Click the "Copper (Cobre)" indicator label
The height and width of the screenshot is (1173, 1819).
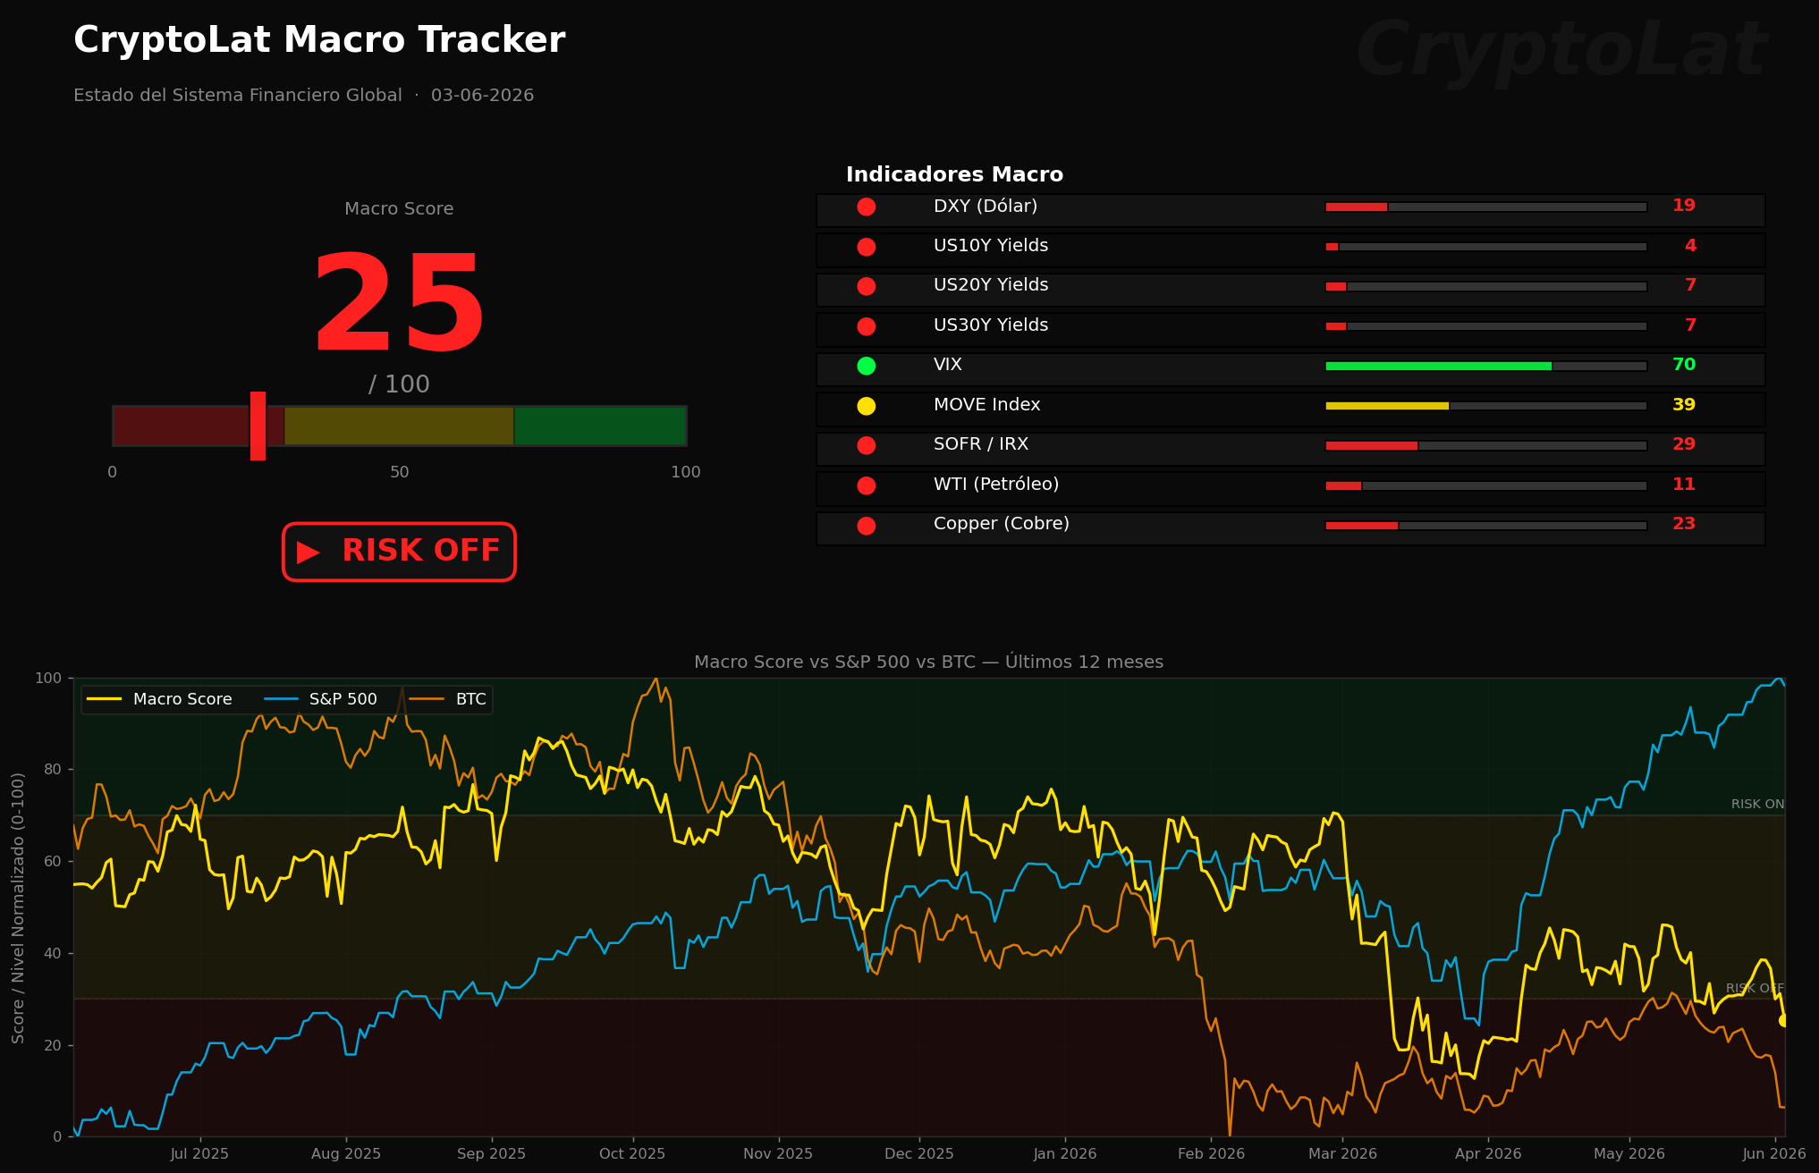(x=1002, y=524)
